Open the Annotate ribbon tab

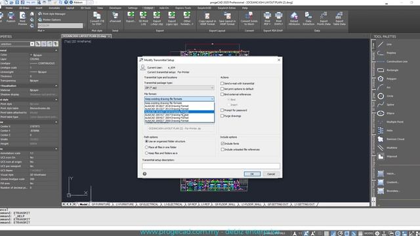click(x=54, y=8)
